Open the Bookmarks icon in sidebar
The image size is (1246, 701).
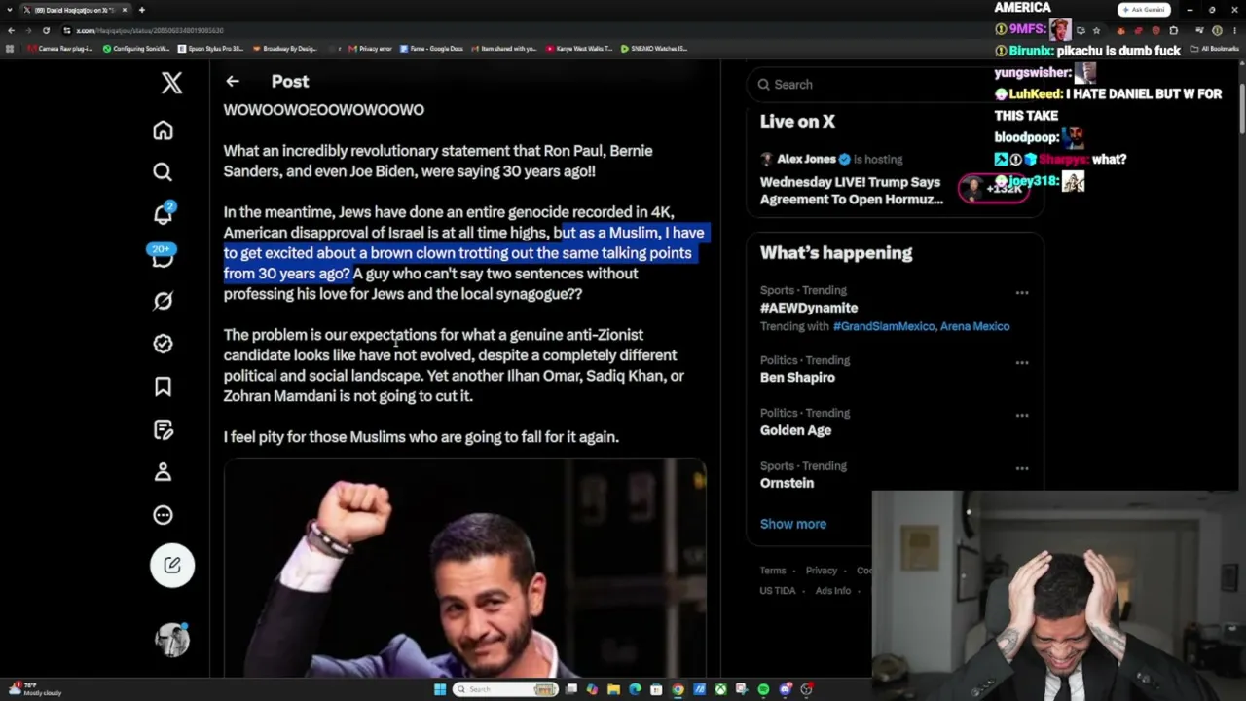[163, 387]
